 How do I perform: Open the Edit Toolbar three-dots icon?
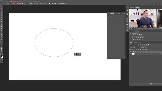[x=2, y=52]
